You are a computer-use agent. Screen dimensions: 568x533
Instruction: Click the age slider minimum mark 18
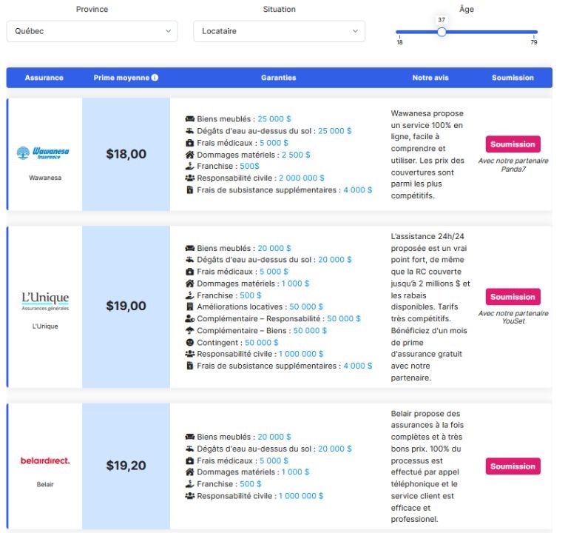tap(399, 42)
